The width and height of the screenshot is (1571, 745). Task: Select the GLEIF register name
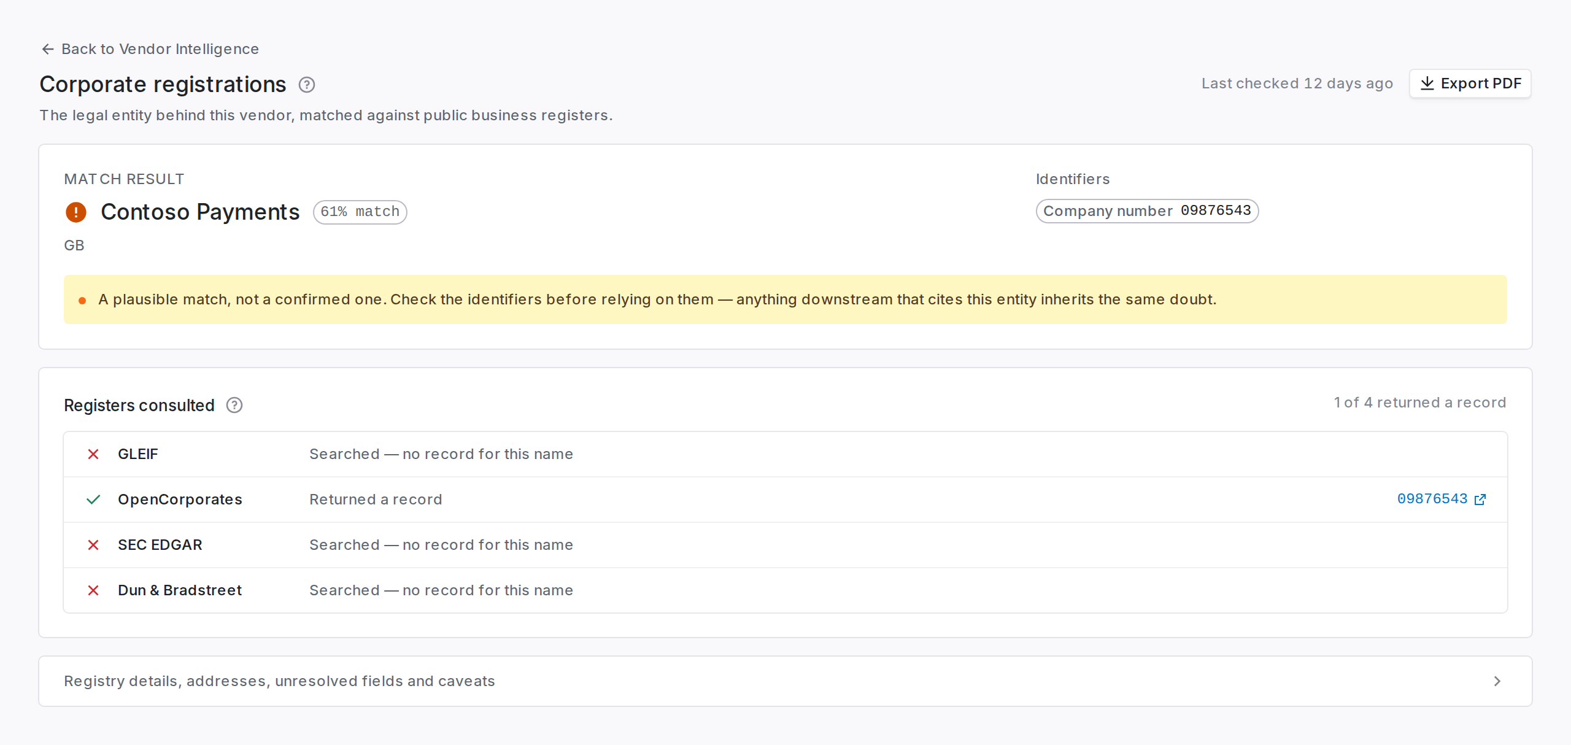[138, 454]
